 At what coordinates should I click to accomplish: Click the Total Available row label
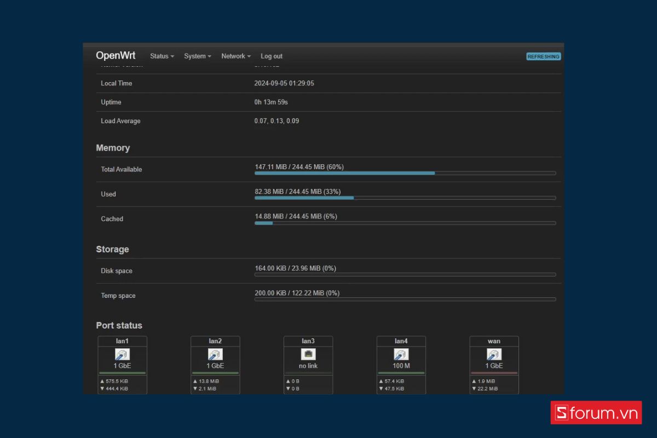[122, 170]
